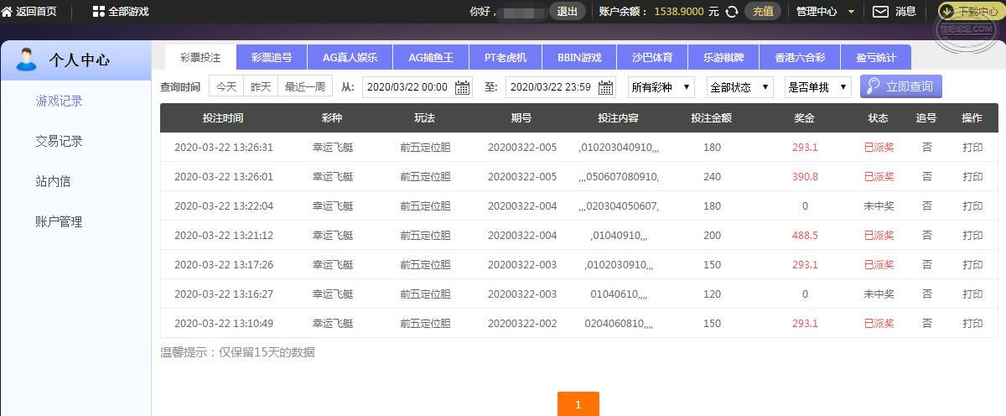
Task: Click bet amount 240
Action: (712, 177)
